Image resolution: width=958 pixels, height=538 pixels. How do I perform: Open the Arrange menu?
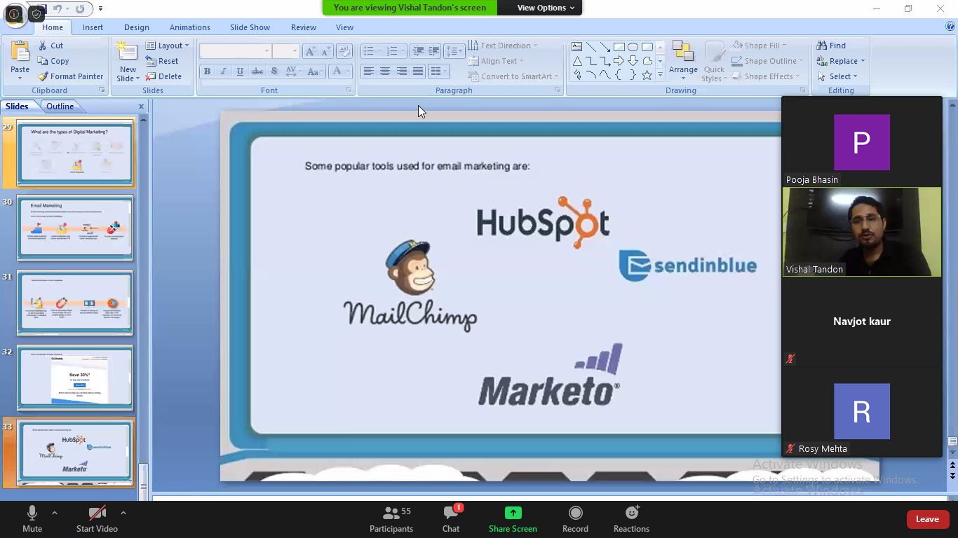pyautogui.click(x=683, y=61)
